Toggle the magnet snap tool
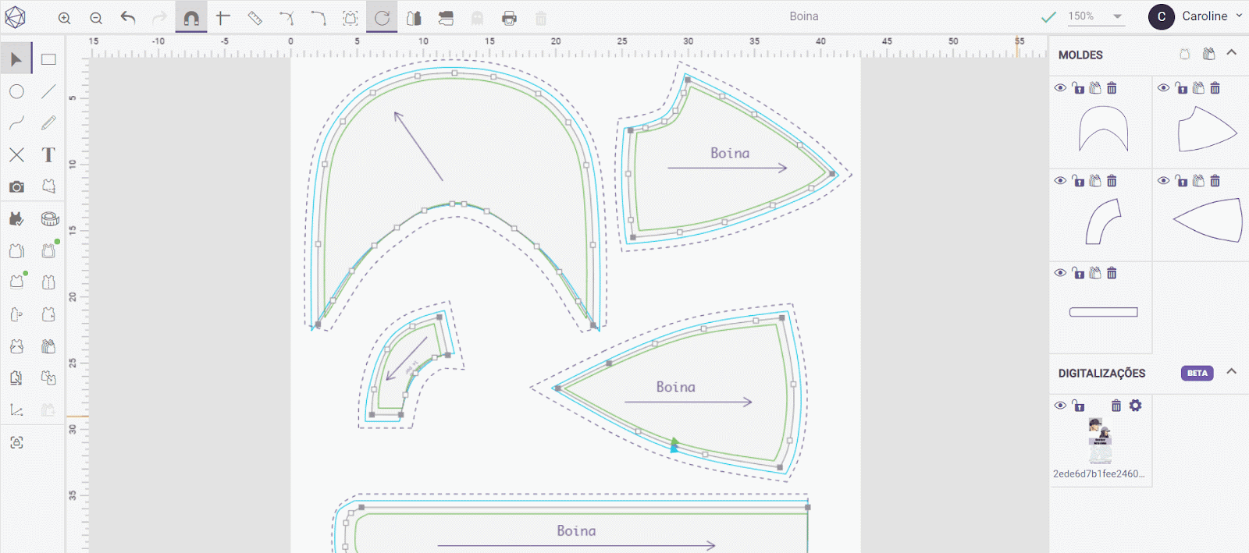The height and width of the screenshot is (553, 1249). [x=191, y=18]
